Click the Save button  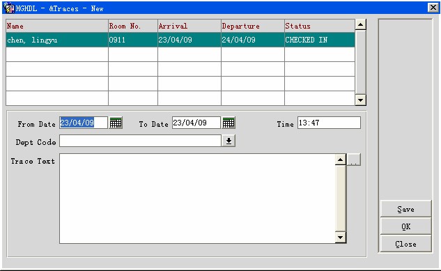pyautogui.click(x=405, y=209)
